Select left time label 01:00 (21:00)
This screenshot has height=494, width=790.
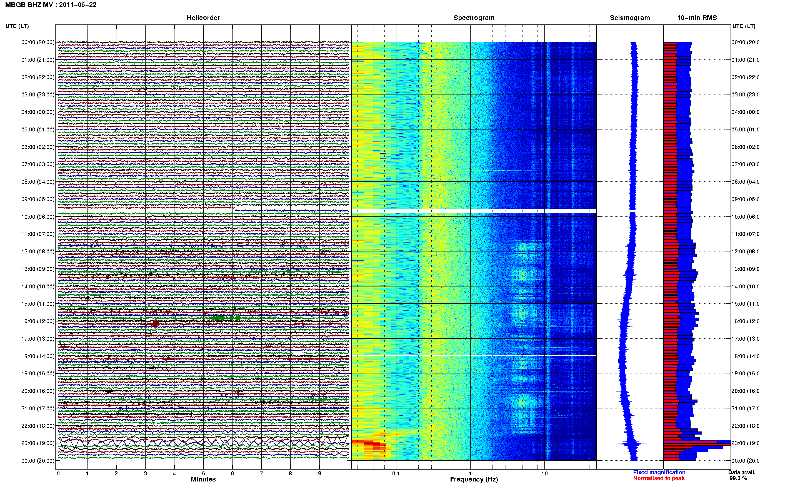38,60
